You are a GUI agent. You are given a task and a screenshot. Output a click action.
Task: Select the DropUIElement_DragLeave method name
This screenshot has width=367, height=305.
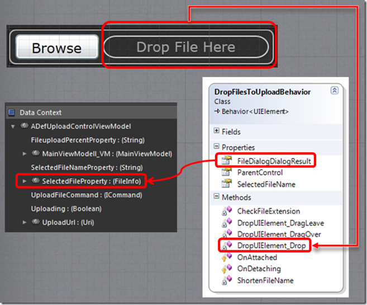[280, 223]
